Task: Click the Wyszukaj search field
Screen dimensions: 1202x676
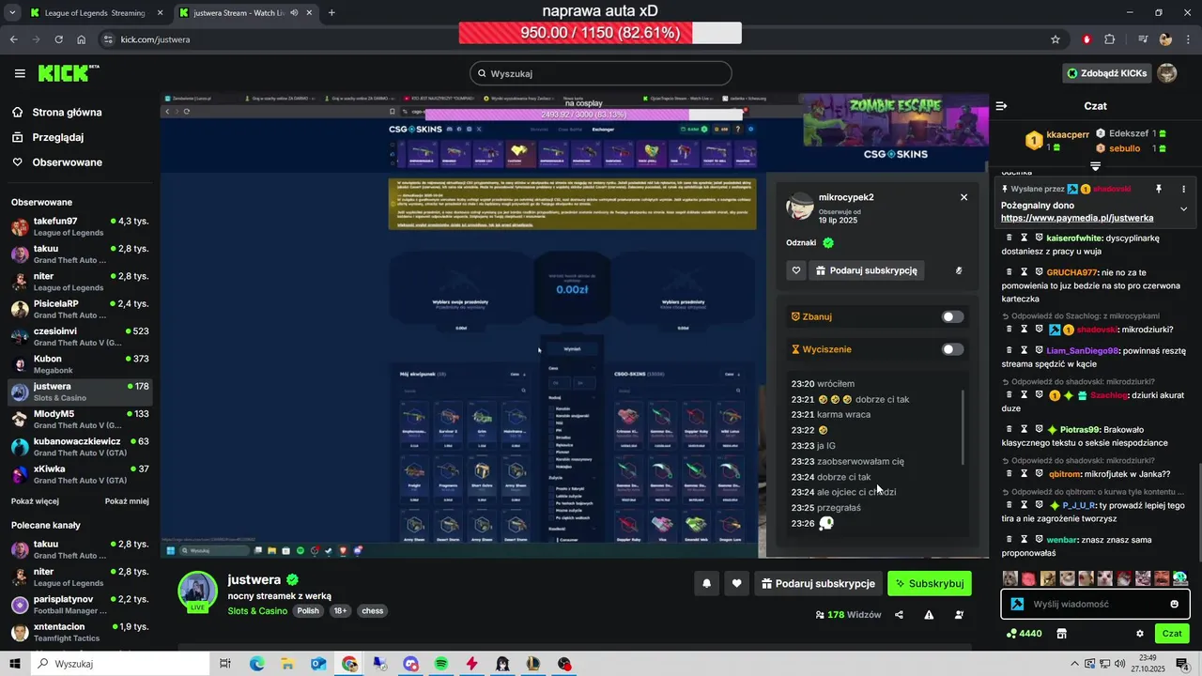Action: [601, 73]
